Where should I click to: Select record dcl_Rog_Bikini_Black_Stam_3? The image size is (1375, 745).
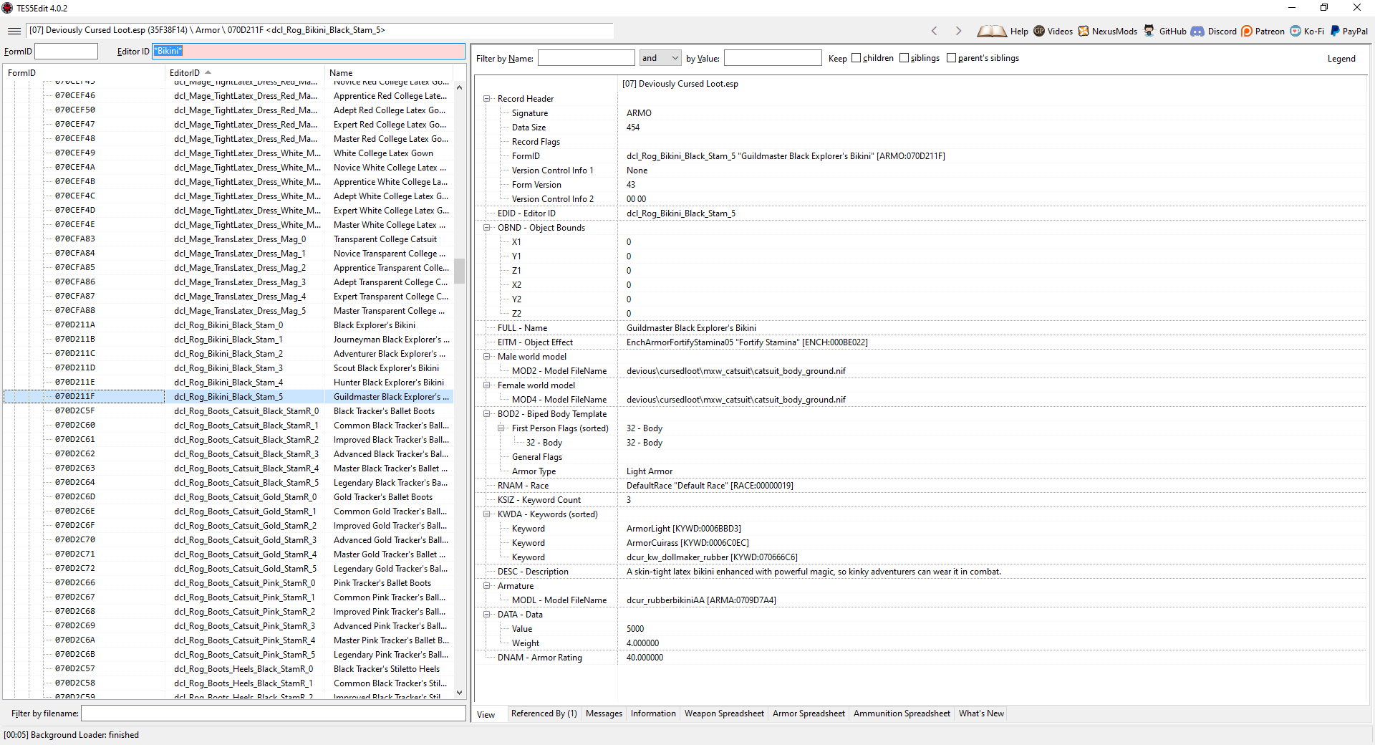click(x=228, y=368)
